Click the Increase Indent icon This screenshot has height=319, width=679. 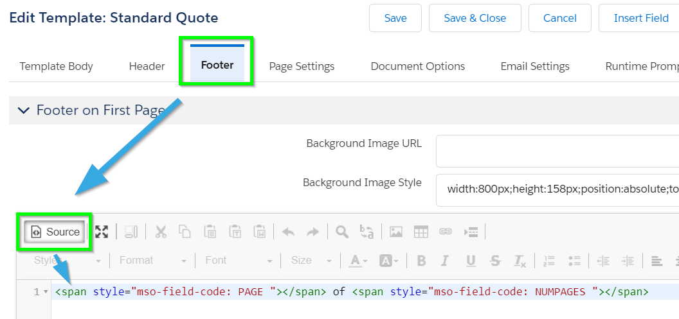pos(628,261)
